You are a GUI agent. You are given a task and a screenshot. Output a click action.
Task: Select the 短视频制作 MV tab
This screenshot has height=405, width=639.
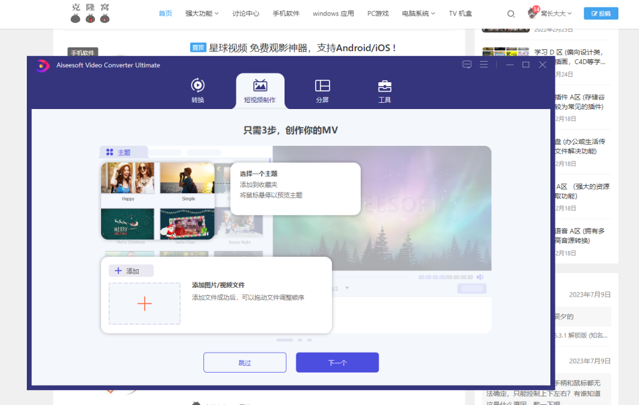[260, 91]
